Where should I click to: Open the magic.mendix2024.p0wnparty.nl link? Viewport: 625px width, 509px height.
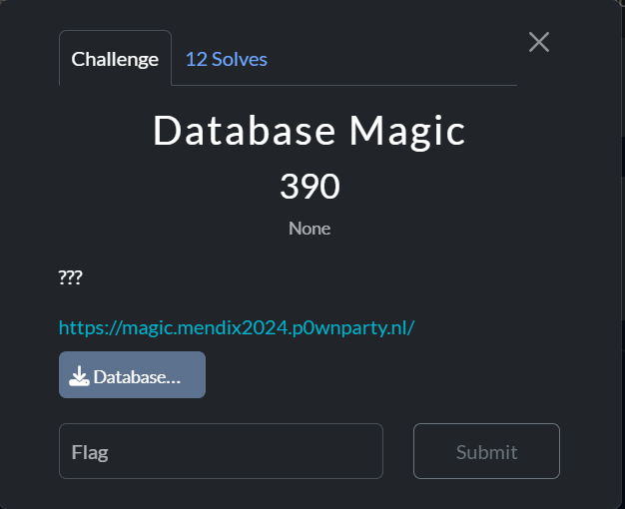[237, 327]
